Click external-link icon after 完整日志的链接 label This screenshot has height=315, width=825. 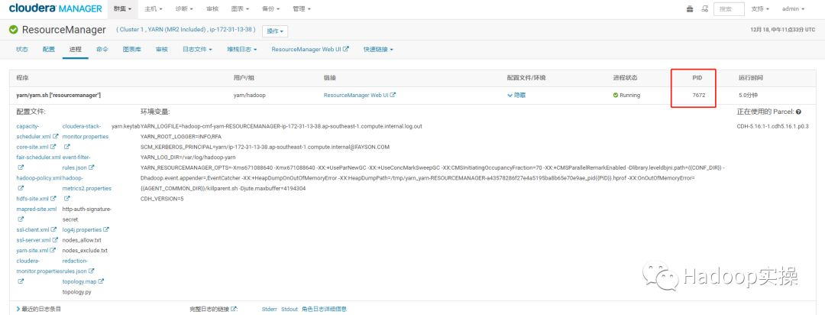tap(235, 309)
